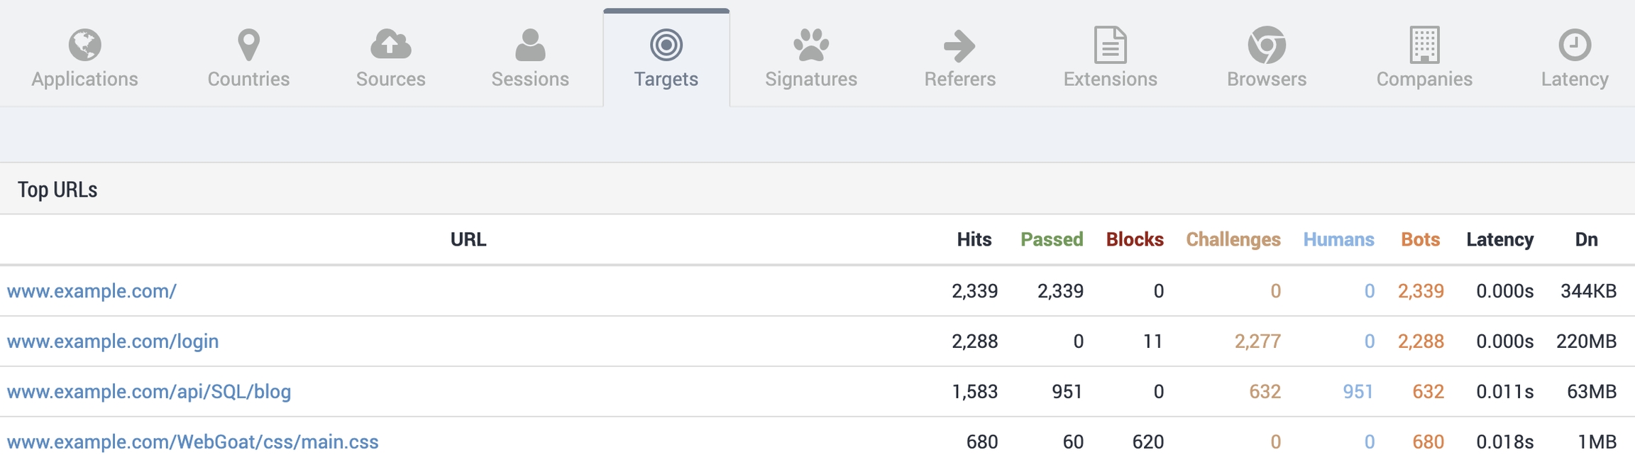Click the Browsers Chrome icon
This screenshot has width=1635, height=460.
point(1267,45)
